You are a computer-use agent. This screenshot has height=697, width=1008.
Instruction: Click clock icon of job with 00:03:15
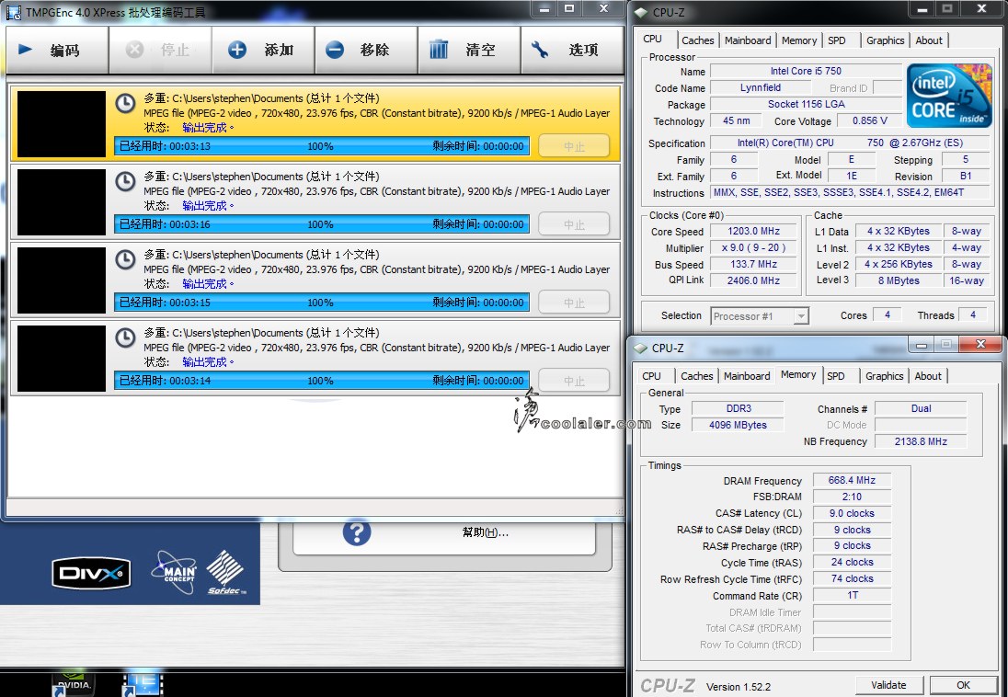(125, 259)
